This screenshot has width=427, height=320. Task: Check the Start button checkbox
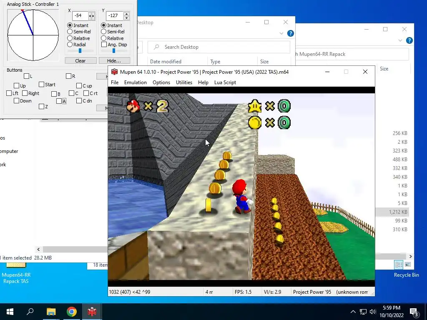[x=41, y=85]
